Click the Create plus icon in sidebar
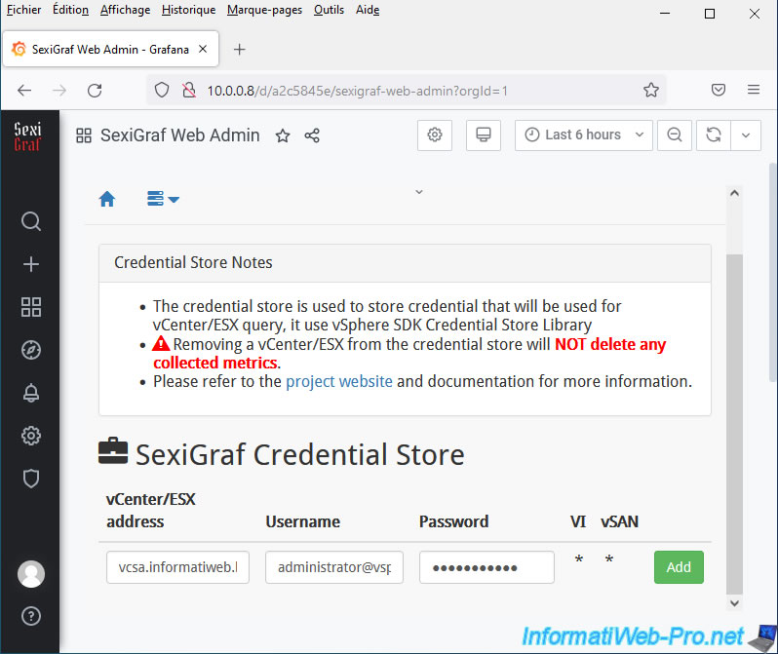Screen dimensions: 778x654 click(30, 264)
